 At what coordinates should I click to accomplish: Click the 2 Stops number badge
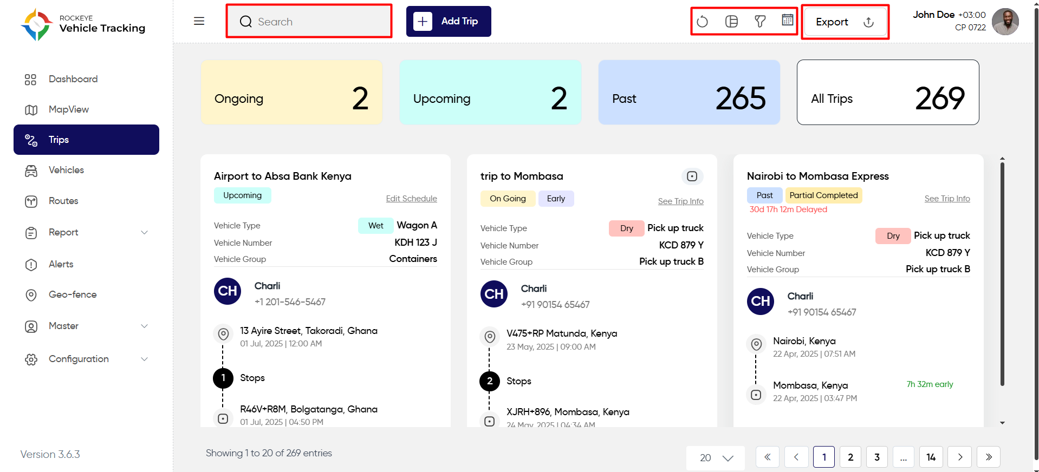click(x=490, y=381)
